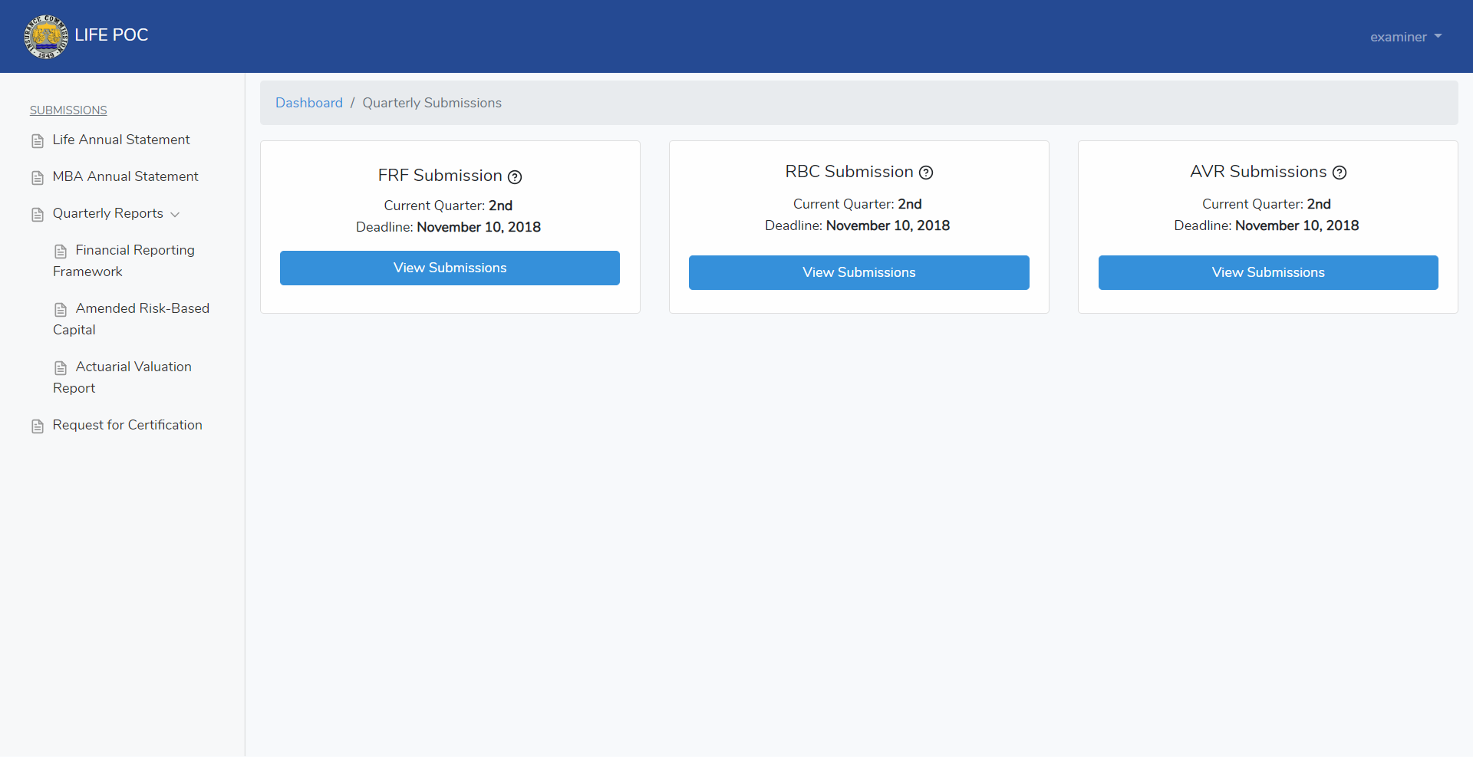Viewport: 1473px width, 757px height.
Task: Click the document icon beside Actuarial Valuation Report
Action: coord(61,368)
